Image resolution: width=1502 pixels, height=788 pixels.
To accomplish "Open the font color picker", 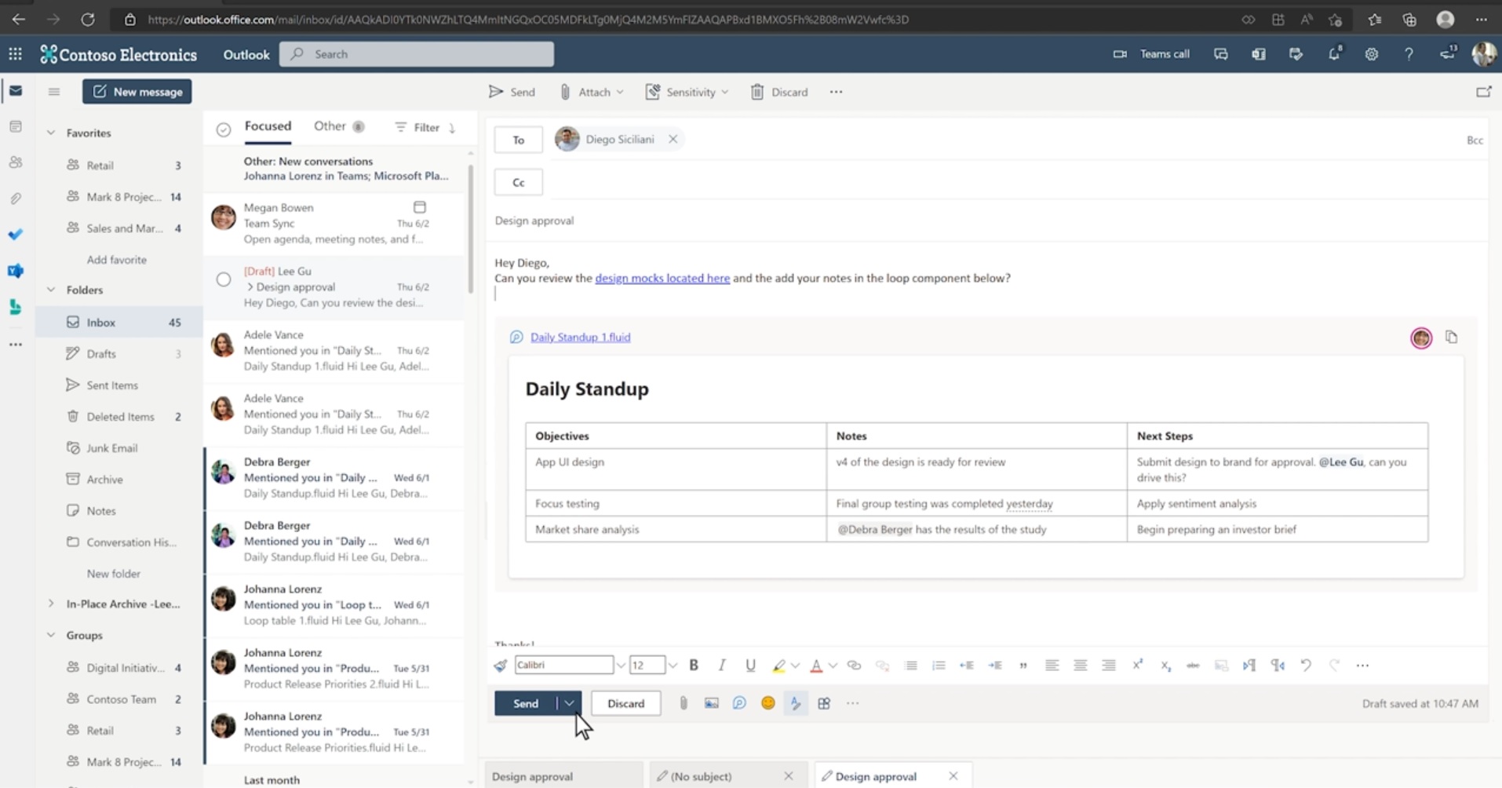I will [x=833, y=666].
